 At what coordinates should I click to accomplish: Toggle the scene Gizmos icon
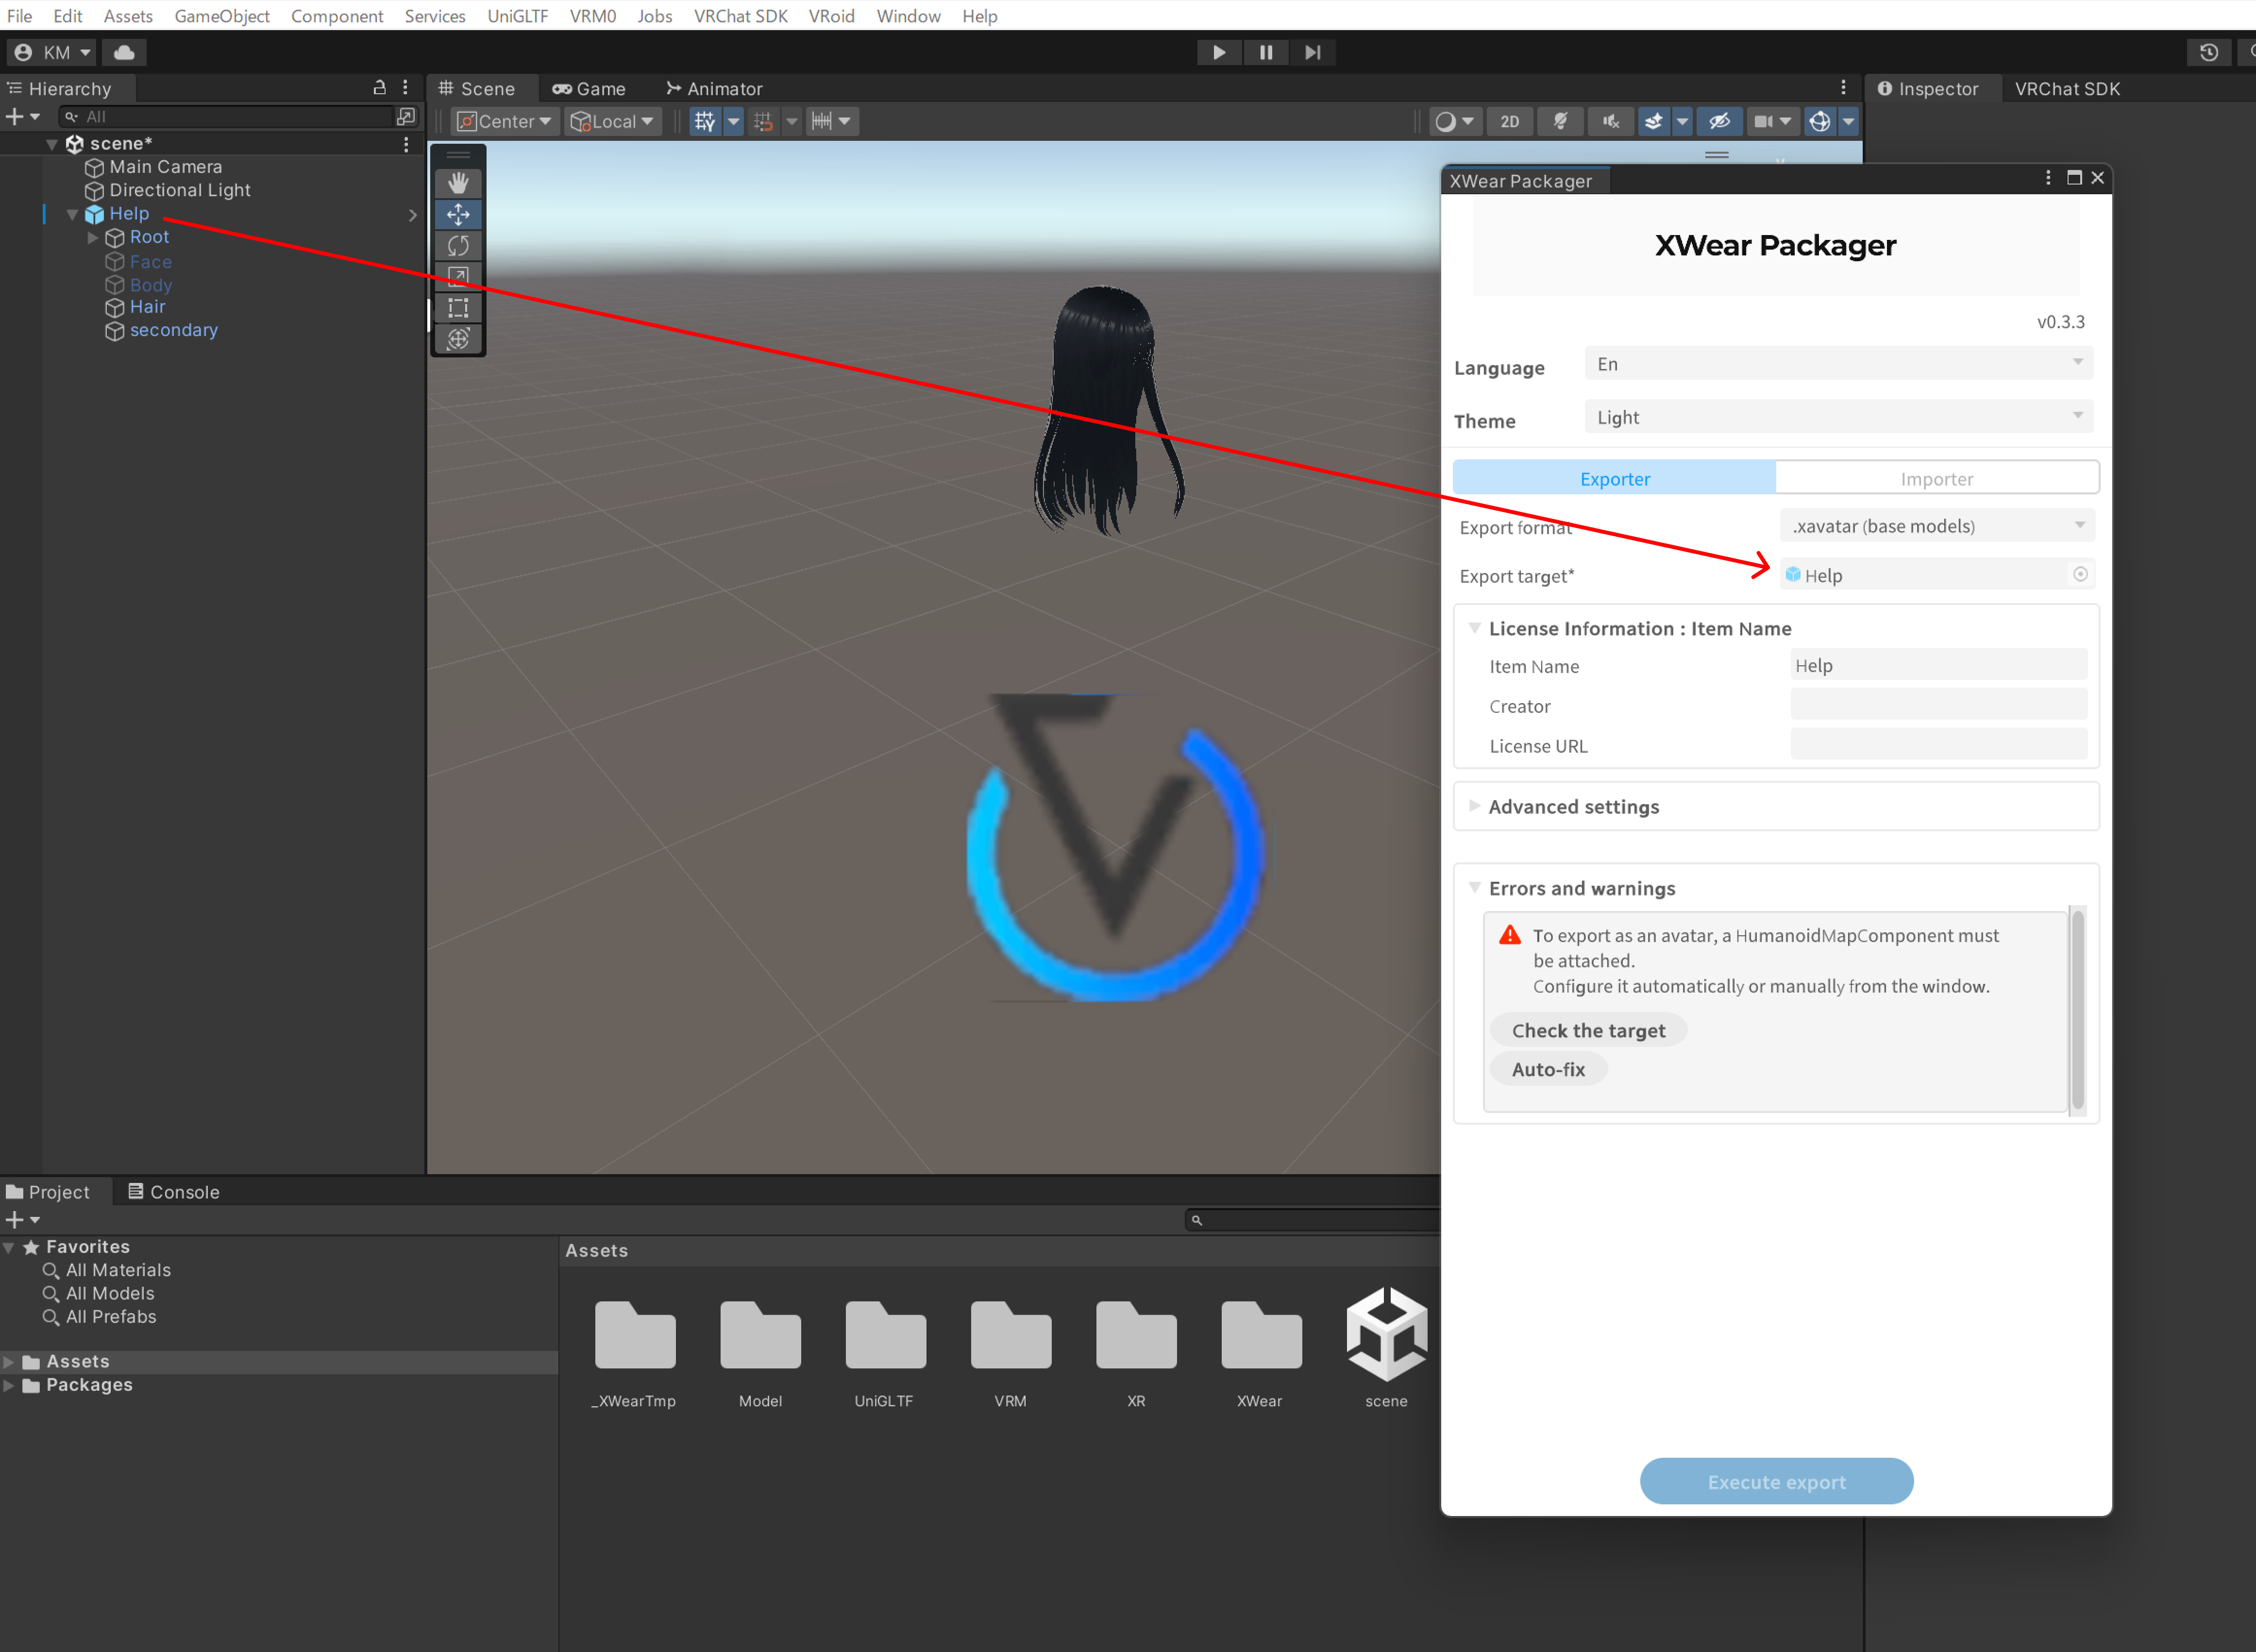click(1820, 121)
